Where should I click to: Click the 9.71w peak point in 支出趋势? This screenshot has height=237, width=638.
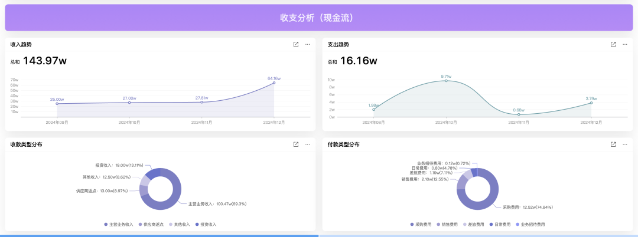[446, 81]
